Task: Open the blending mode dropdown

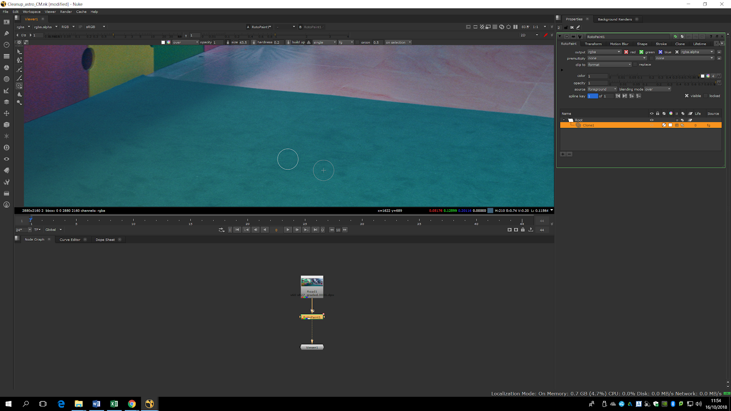Action: [657, 90]
